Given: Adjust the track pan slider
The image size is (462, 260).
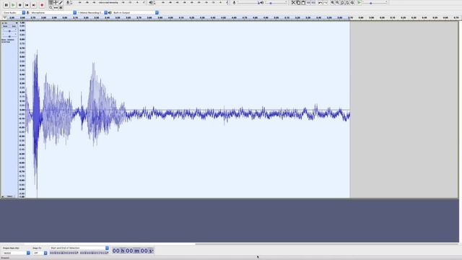Looking at the screenshot, I should point(9,36).
